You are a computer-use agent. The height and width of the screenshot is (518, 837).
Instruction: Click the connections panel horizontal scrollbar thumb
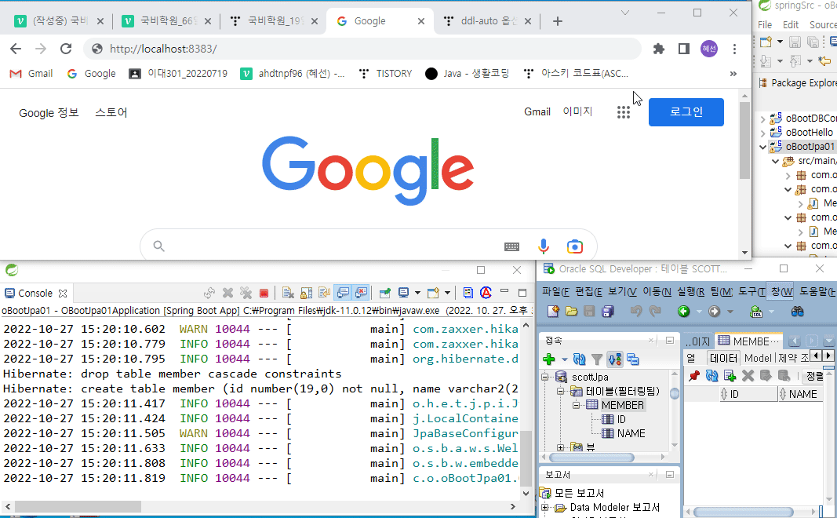point(591,458)
